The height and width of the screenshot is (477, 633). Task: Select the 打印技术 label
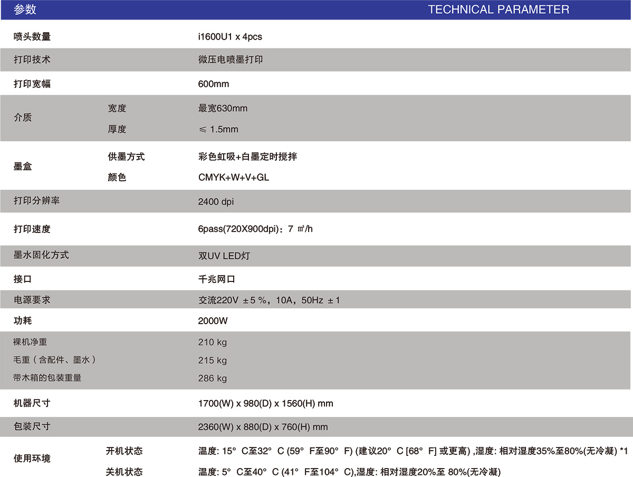32,60
